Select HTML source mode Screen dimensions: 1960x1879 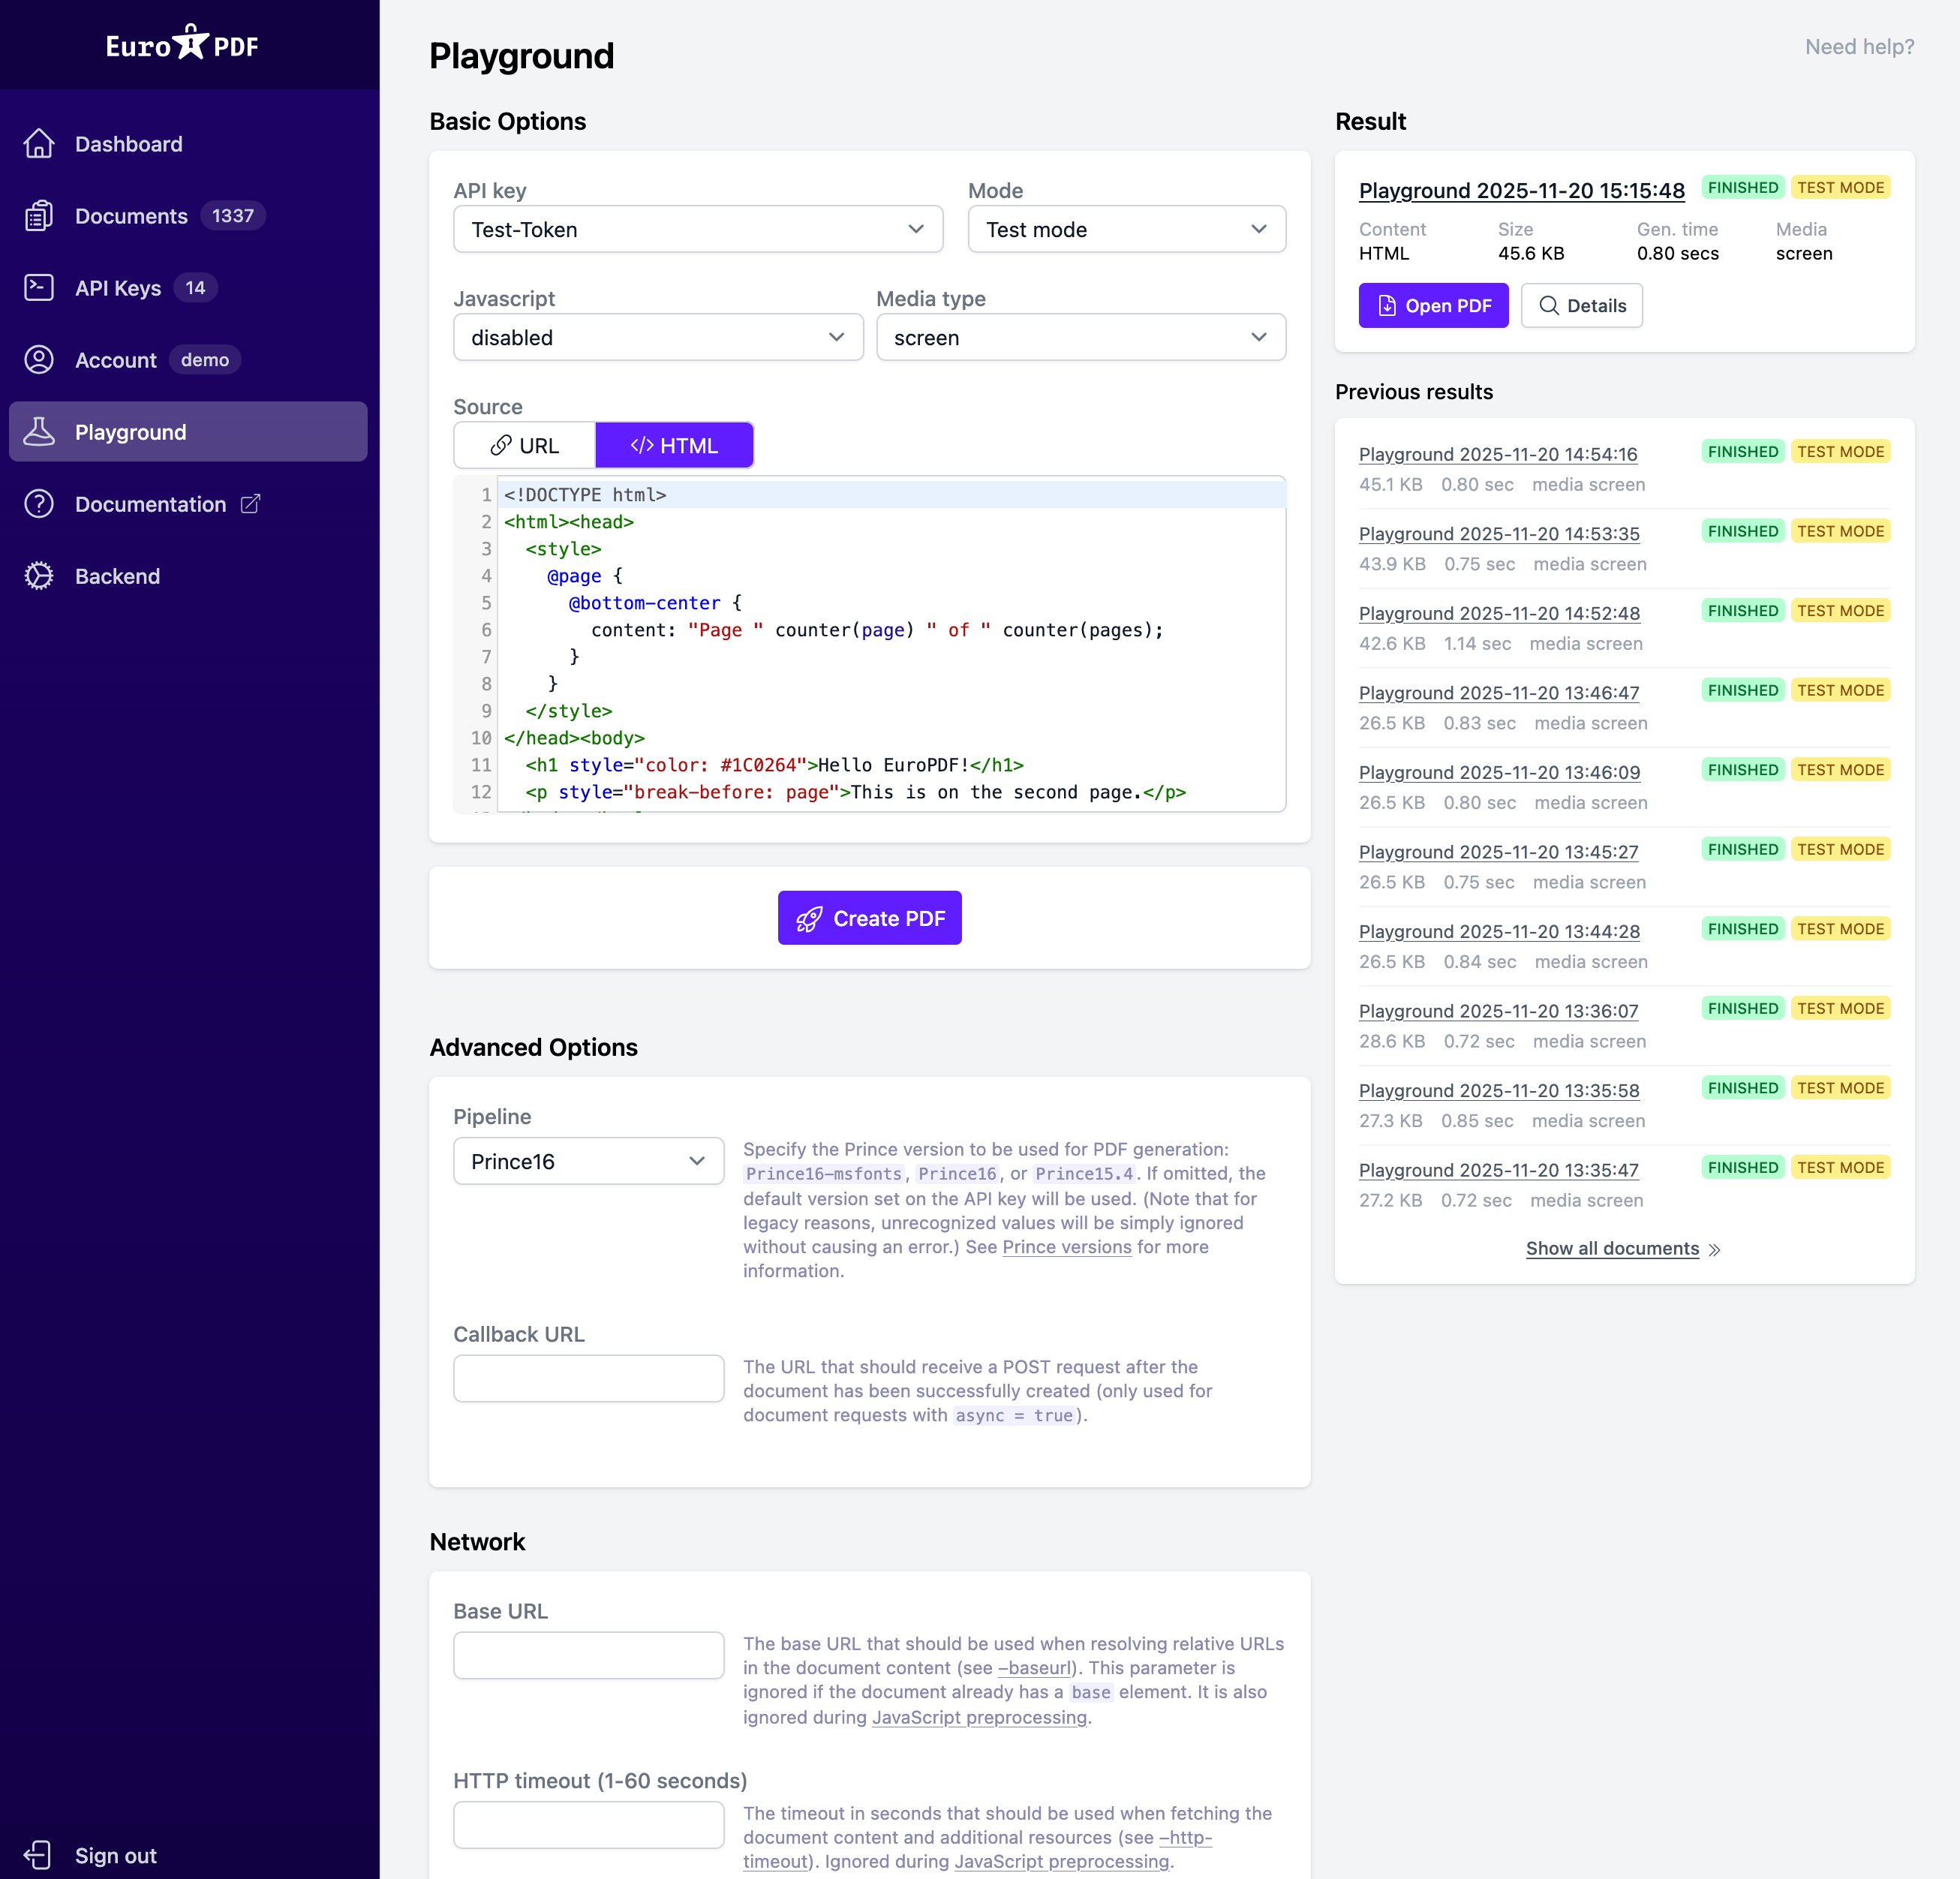(x=674, y=446)
